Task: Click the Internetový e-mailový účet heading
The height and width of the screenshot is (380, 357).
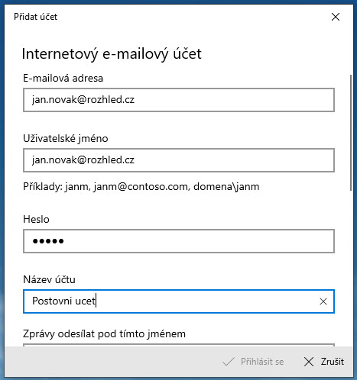Action: 112,53
